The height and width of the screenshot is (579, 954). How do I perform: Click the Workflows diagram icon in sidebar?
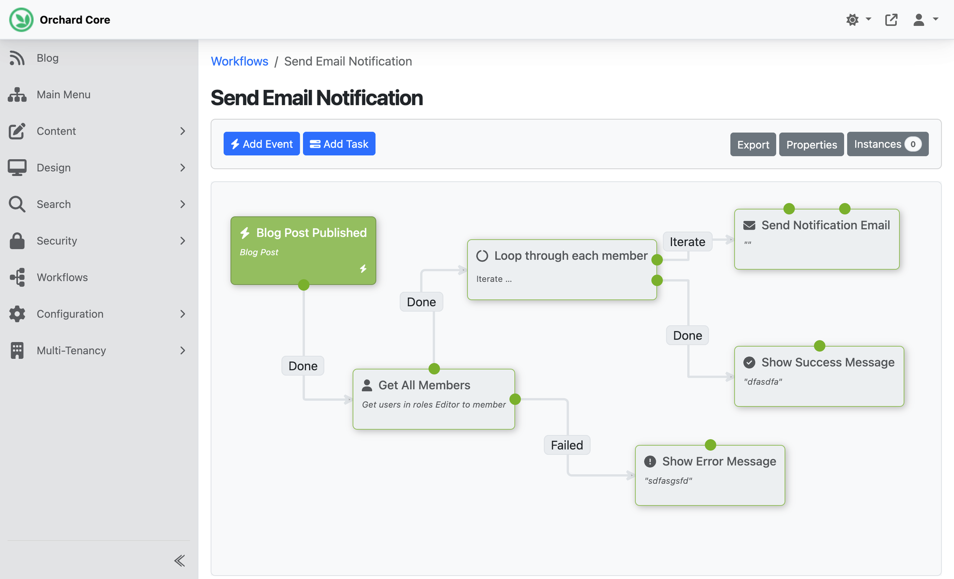point(17,277)
